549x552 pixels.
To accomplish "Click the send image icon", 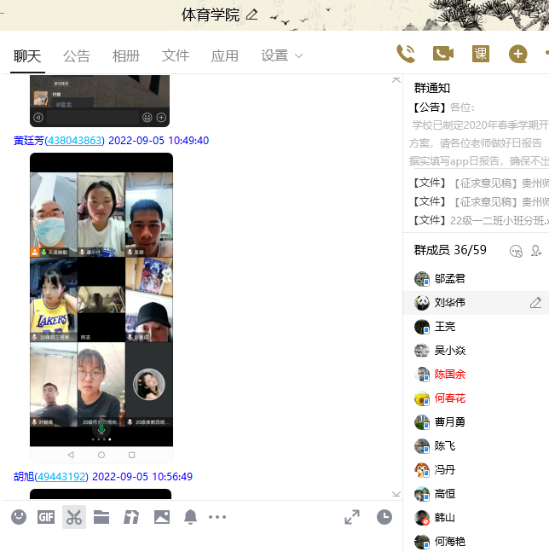I will tap(161, 517).
